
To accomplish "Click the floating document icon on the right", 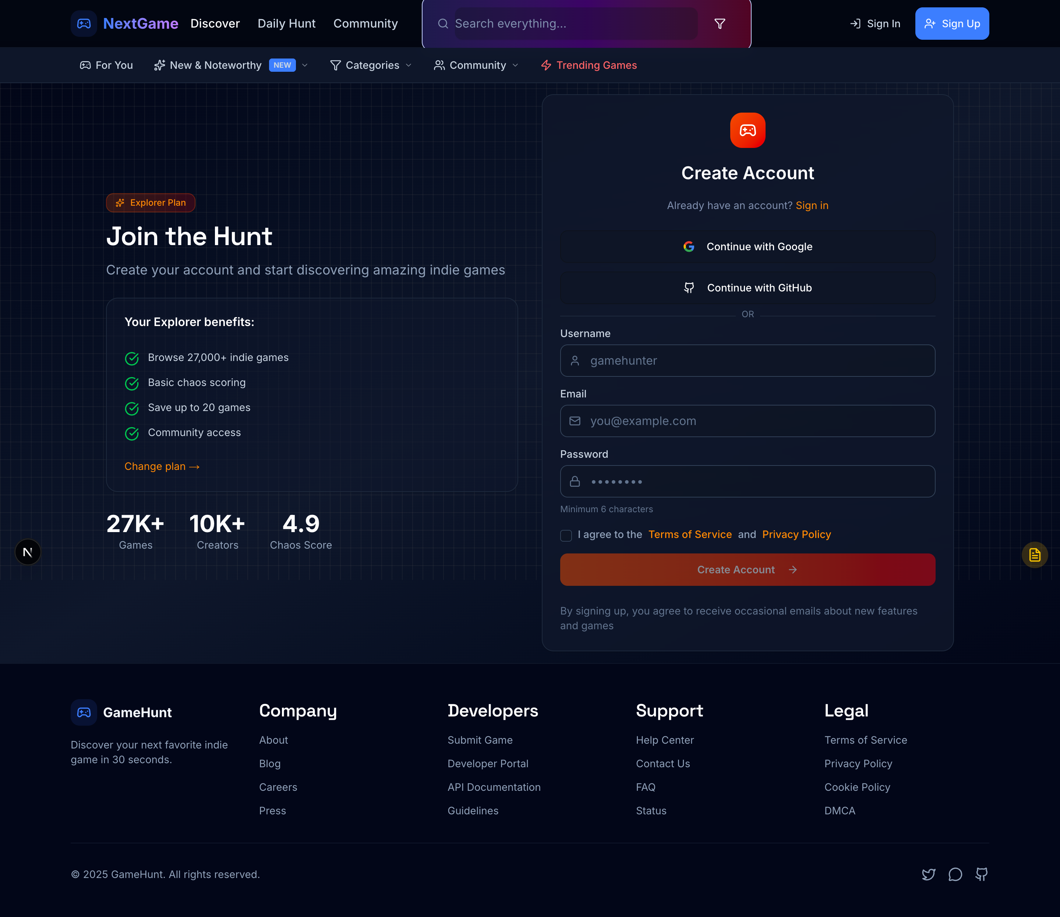I will pyautogui.click(x=1035, y=554).
